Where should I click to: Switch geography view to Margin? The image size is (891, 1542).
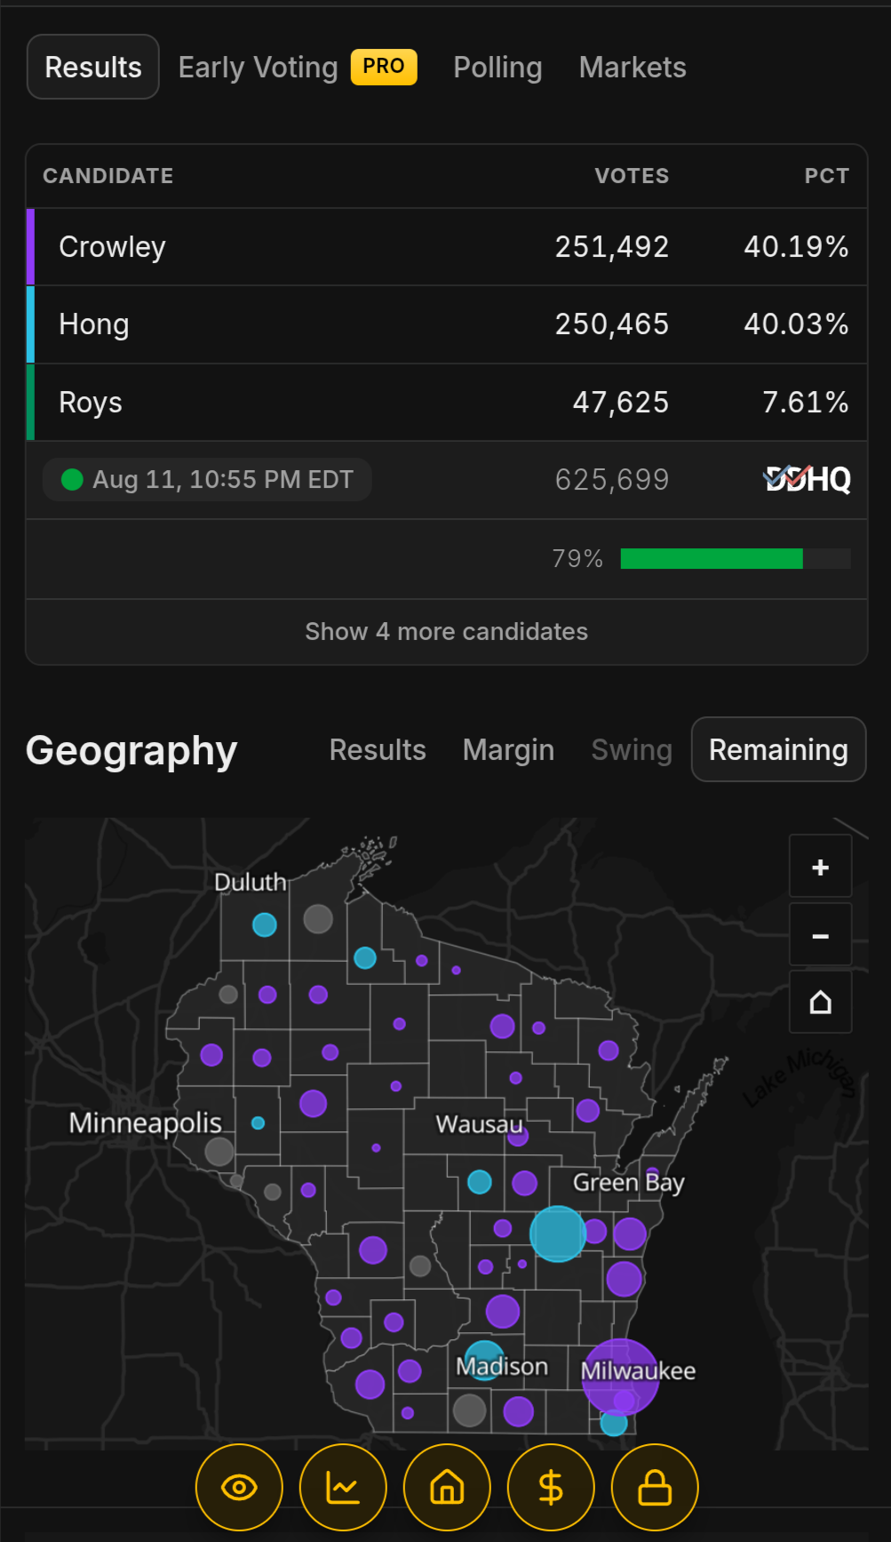pos(508,749)
